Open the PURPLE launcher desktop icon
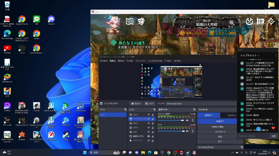 (x=7, y=107)
